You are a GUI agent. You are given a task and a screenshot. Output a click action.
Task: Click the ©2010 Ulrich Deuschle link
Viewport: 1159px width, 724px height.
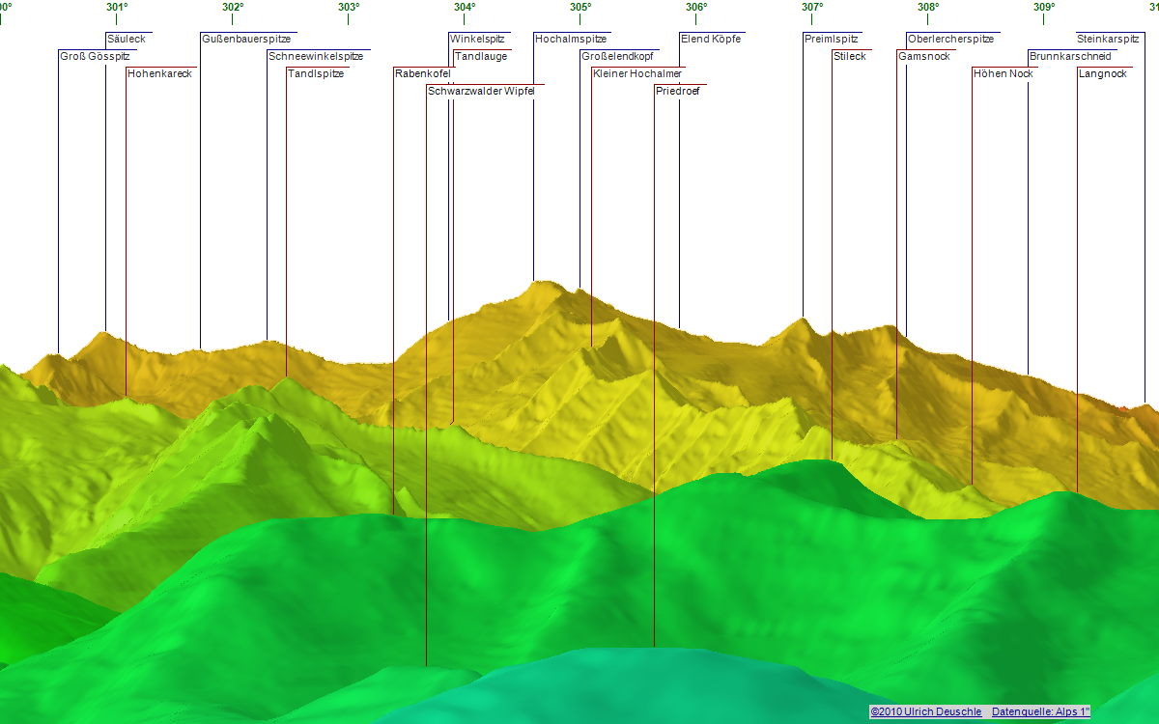tap(925, 711)
